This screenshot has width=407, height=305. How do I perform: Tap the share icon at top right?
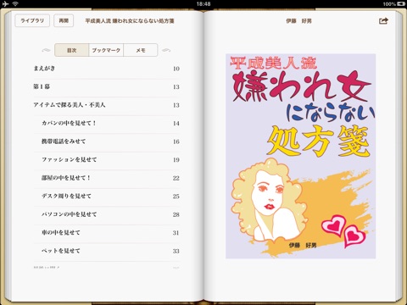coord(383,20)
